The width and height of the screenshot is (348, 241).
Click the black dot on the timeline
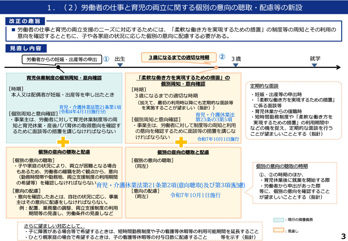click(x=58, y=67)
